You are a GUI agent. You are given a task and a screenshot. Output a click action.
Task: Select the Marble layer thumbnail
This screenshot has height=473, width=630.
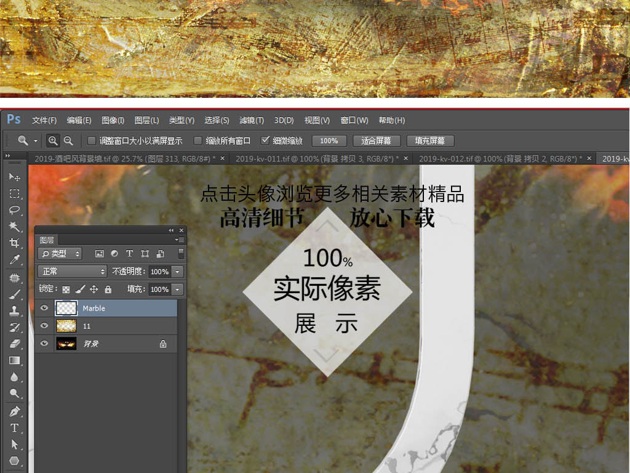tap(66, 308)
